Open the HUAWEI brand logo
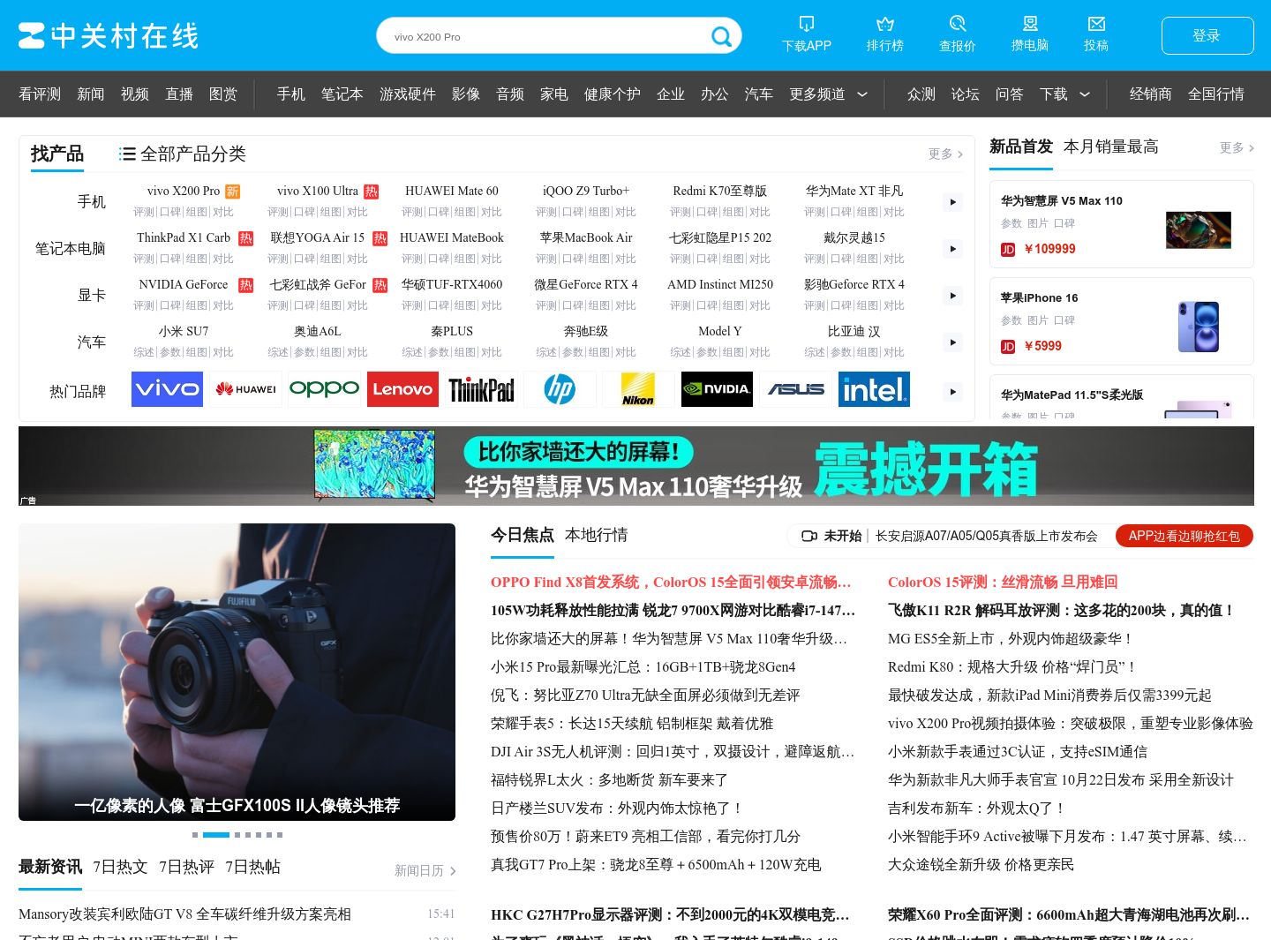The image size is (1271, 940). point(246,389)
